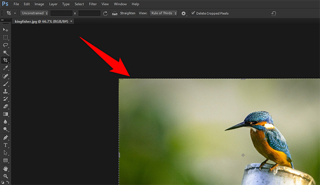Open the Window menu
This screenshot has width=320, height=185.
click(120, 4)
